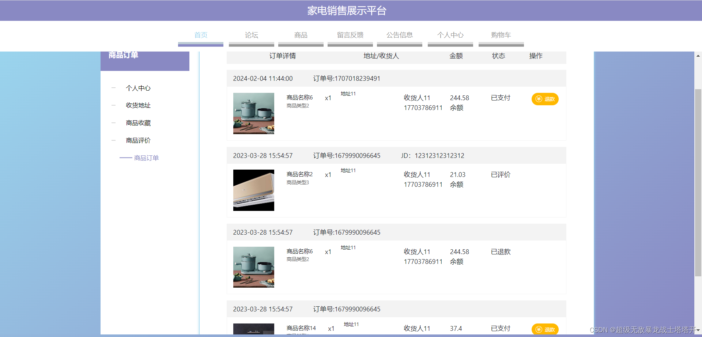Click 退款 button for 商品名称14 order
Viewport: 702px width, 337px height.
[x=545, y=329]
